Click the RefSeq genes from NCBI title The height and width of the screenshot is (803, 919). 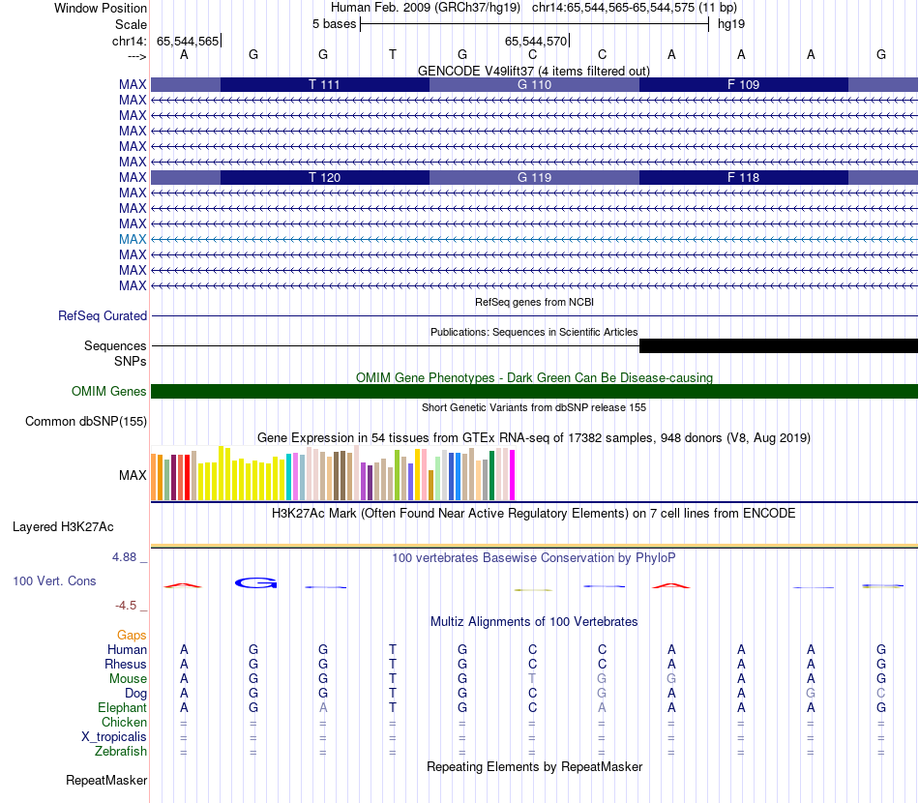535,302
